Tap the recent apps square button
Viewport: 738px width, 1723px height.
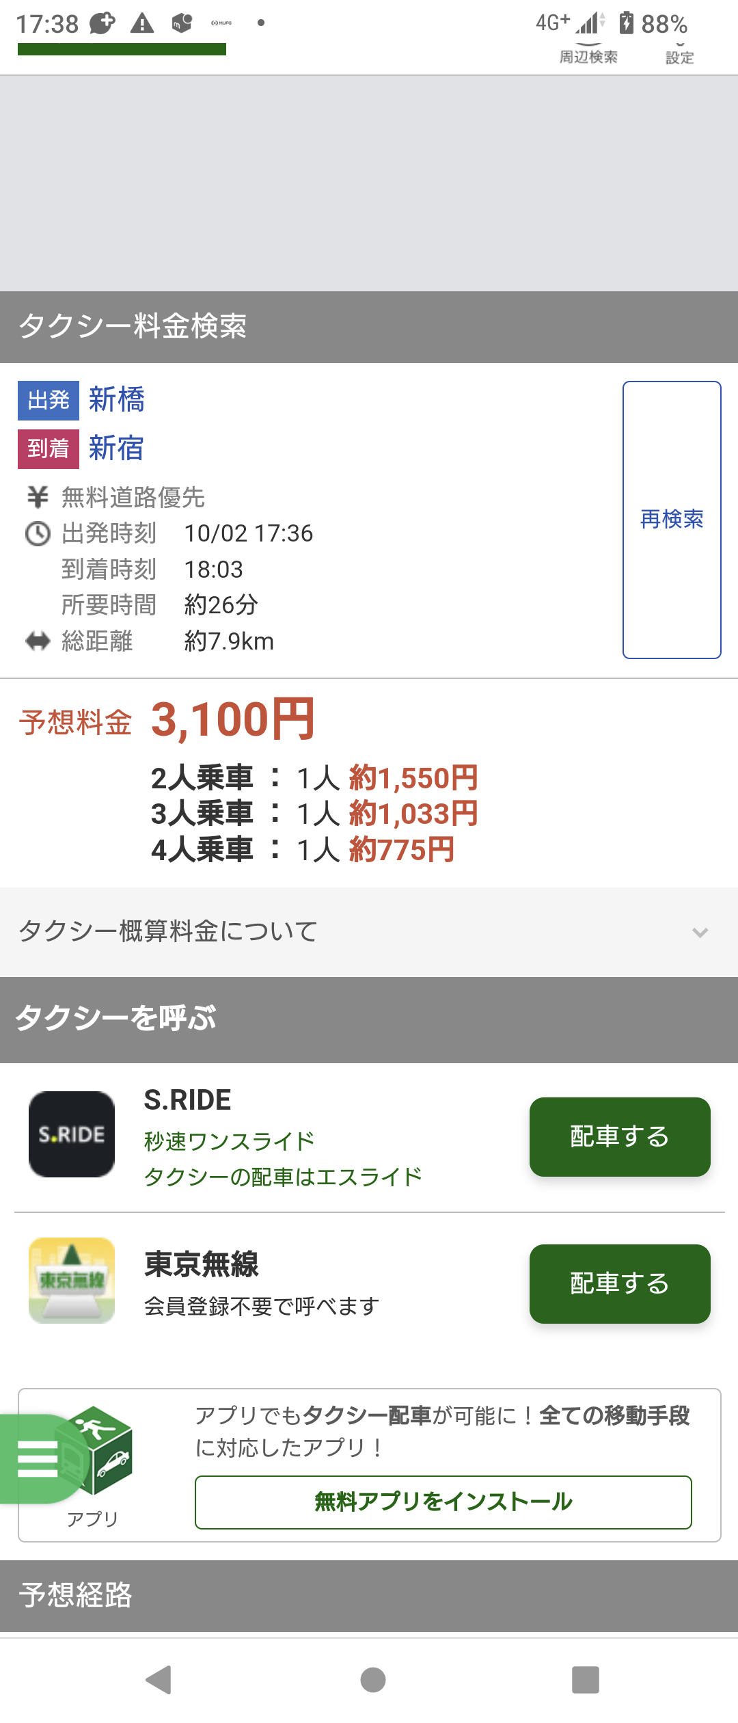click(586, 1680)
